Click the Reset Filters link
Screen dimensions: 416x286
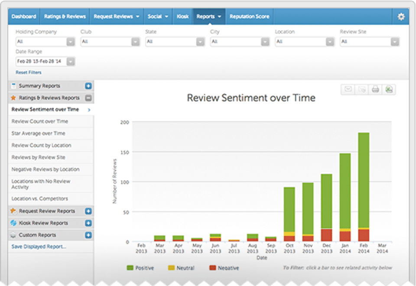(29, 72)
